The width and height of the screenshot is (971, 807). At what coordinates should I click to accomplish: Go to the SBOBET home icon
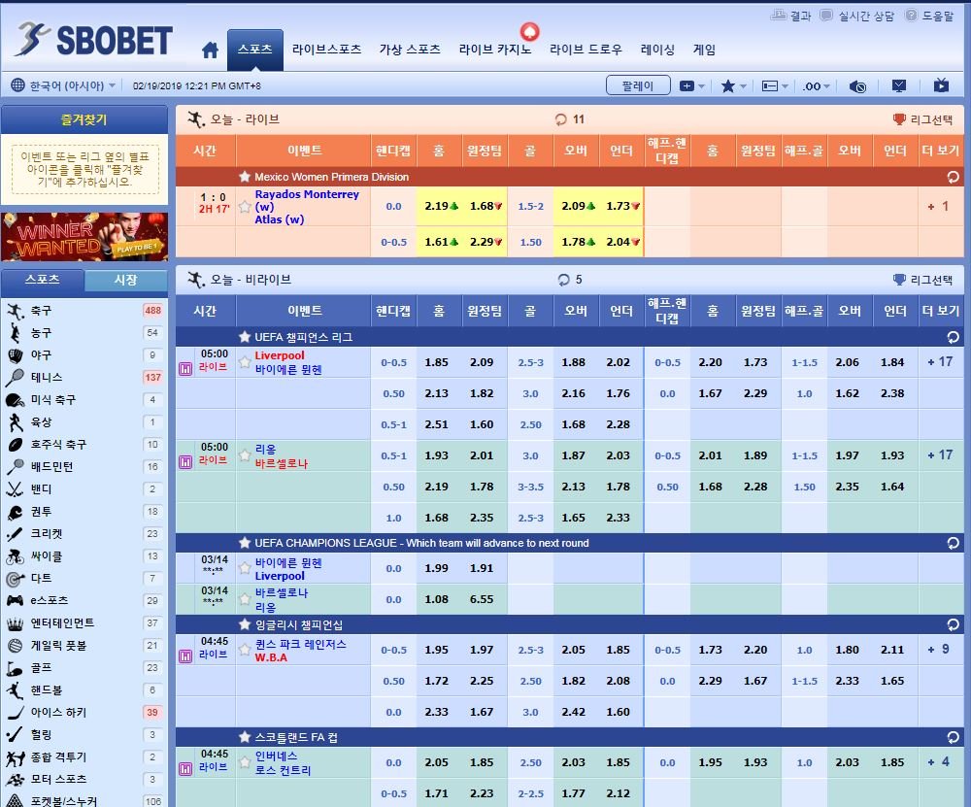210,50
